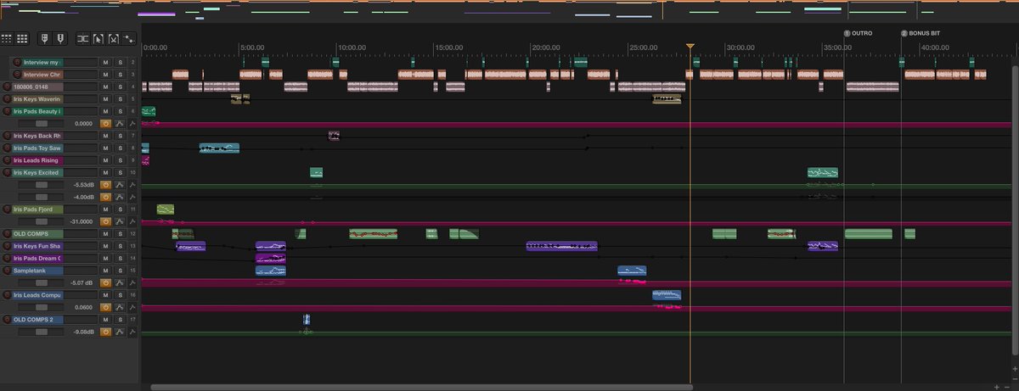Click the linked-brackets toolbar icon
This screenshot has width=1019, height=391.
coord(82,38)
